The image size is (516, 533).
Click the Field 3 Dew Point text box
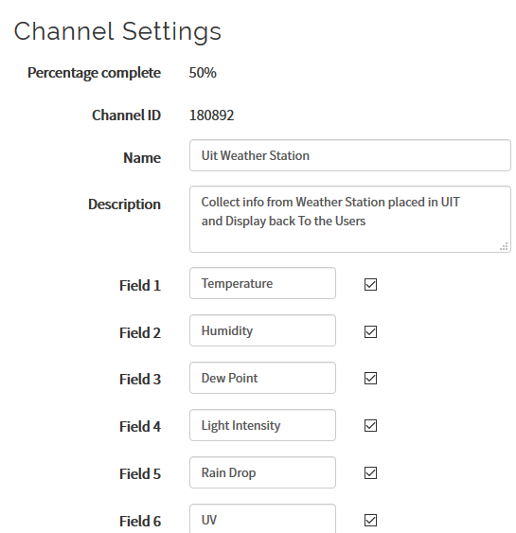coord(263,378)
